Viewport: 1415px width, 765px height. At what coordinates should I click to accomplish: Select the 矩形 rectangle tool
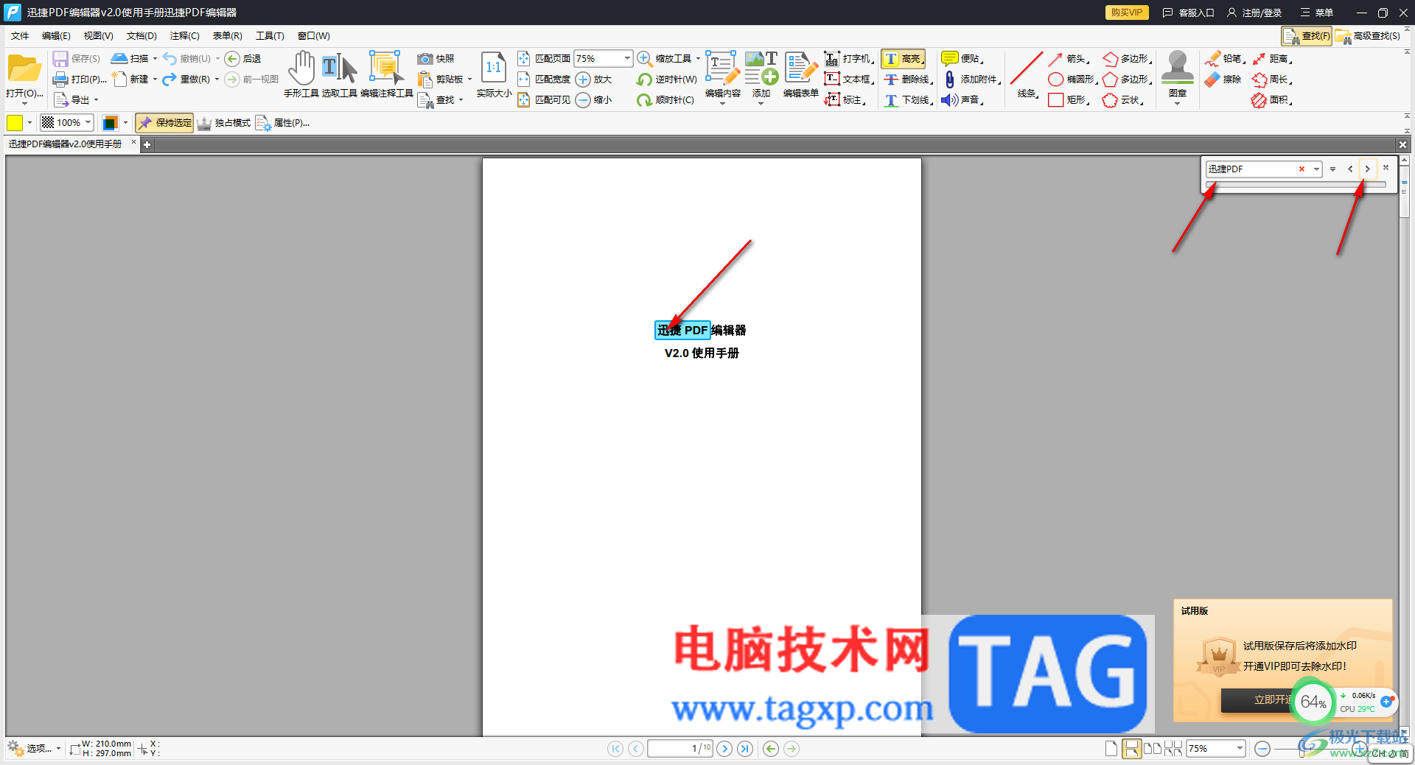click(1069, 100)
